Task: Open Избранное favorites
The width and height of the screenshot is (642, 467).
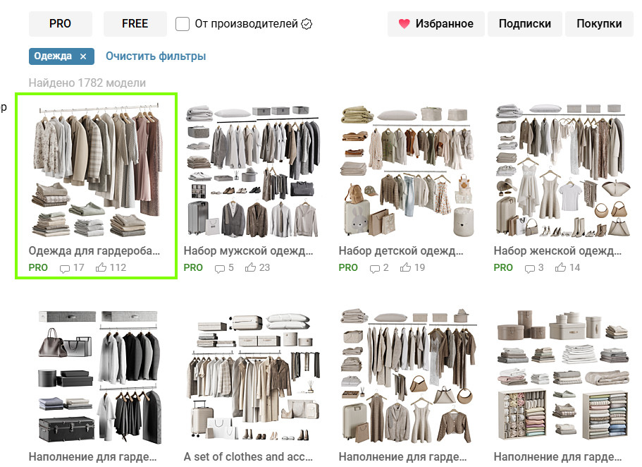Action: [436, 24]
